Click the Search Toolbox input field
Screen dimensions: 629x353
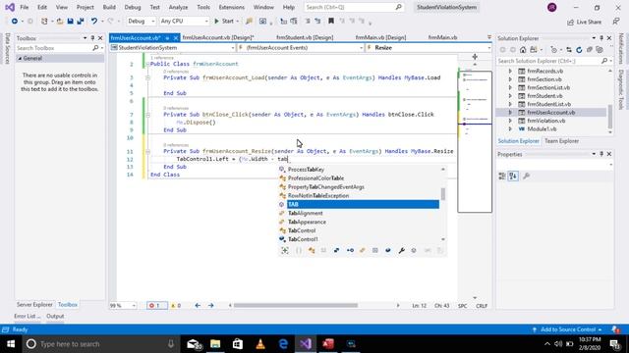pyautogui.click(x=54, y=48)
